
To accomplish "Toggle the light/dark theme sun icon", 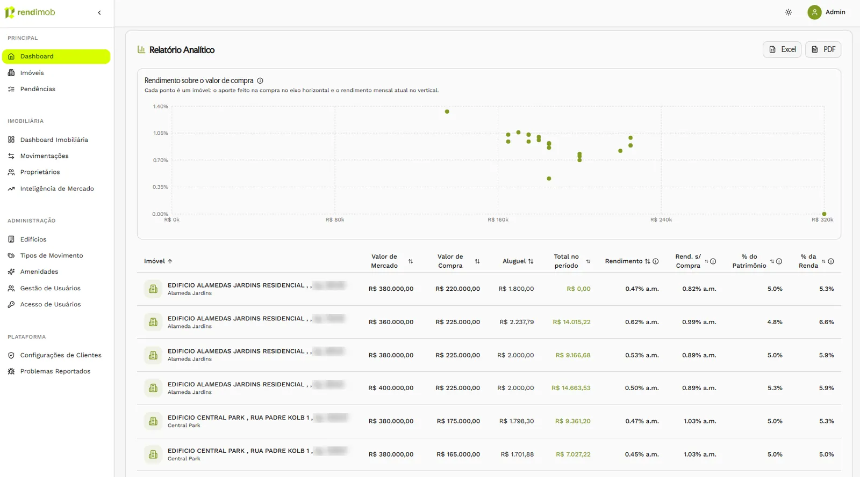I will click(789, 12).
